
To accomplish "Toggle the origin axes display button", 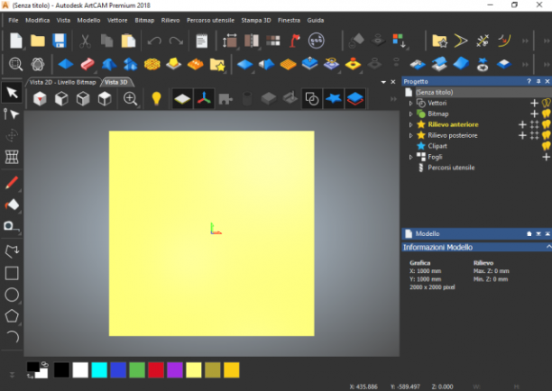I will click(x=204, y=98).
